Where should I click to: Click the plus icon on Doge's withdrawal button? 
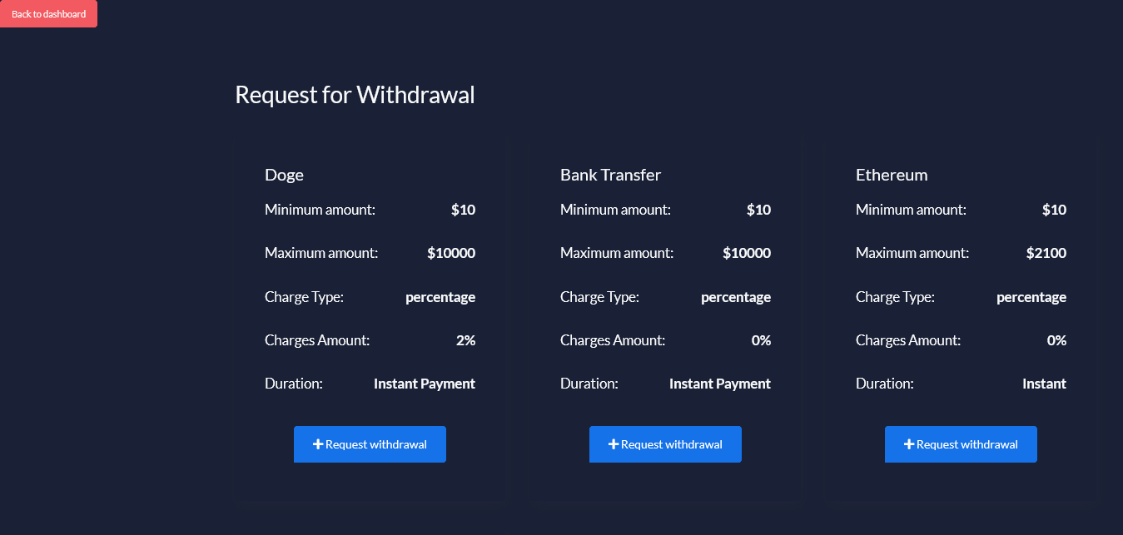coord(318,444)
